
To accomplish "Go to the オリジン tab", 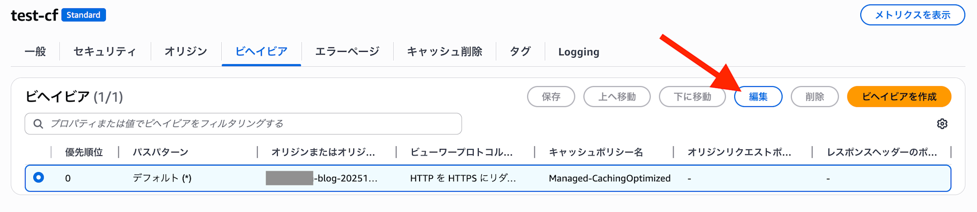I will (186, 51).
